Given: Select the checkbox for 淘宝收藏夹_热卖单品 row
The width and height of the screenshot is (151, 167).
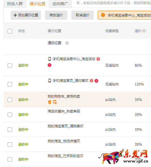Looking at the screenshot, I should pos(10,115).
